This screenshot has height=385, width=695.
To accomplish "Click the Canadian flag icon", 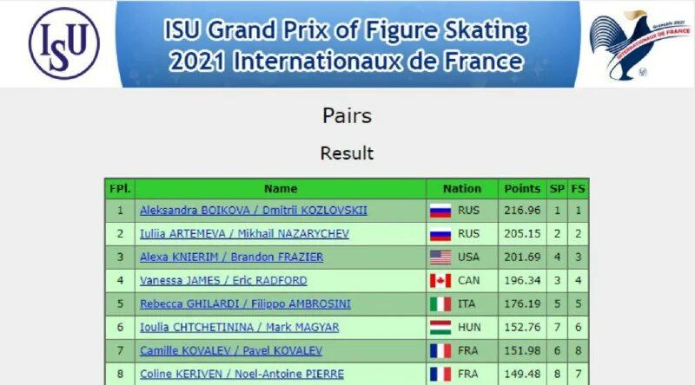I will coord(440,281).
